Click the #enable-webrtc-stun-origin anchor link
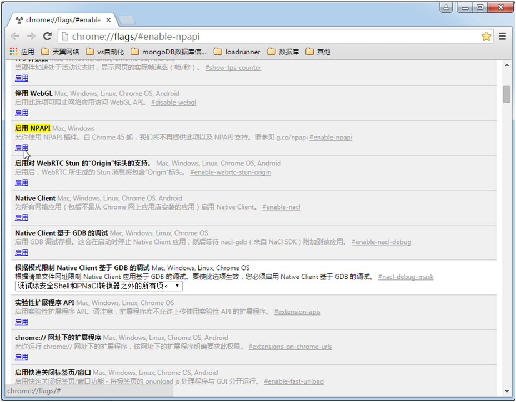 [x=231, y=172]
